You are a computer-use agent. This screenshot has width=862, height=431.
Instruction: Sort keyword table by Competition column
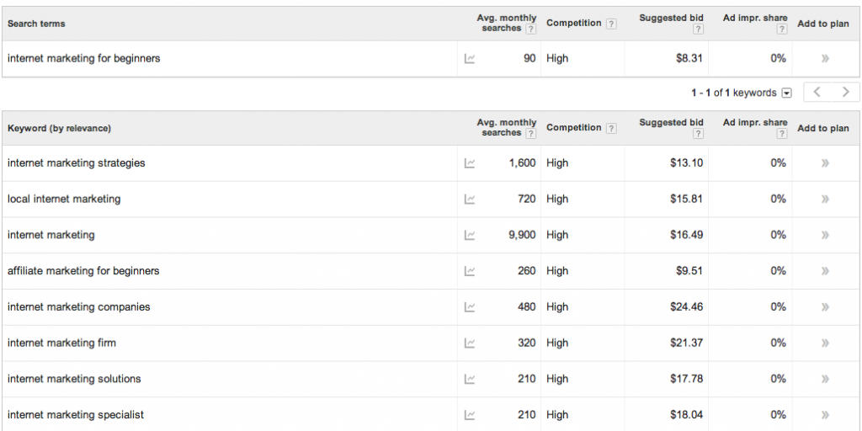(573, 128)
